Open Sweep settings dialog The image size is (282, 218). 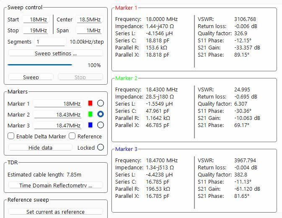point(56,53)
